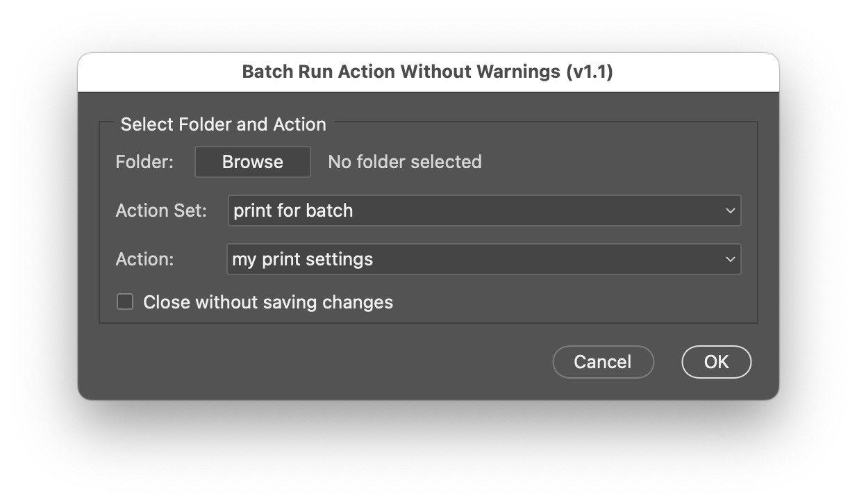
Task: Click the Select Folder and Action group header
Action: pyautogui.click(x=224, y=124)
